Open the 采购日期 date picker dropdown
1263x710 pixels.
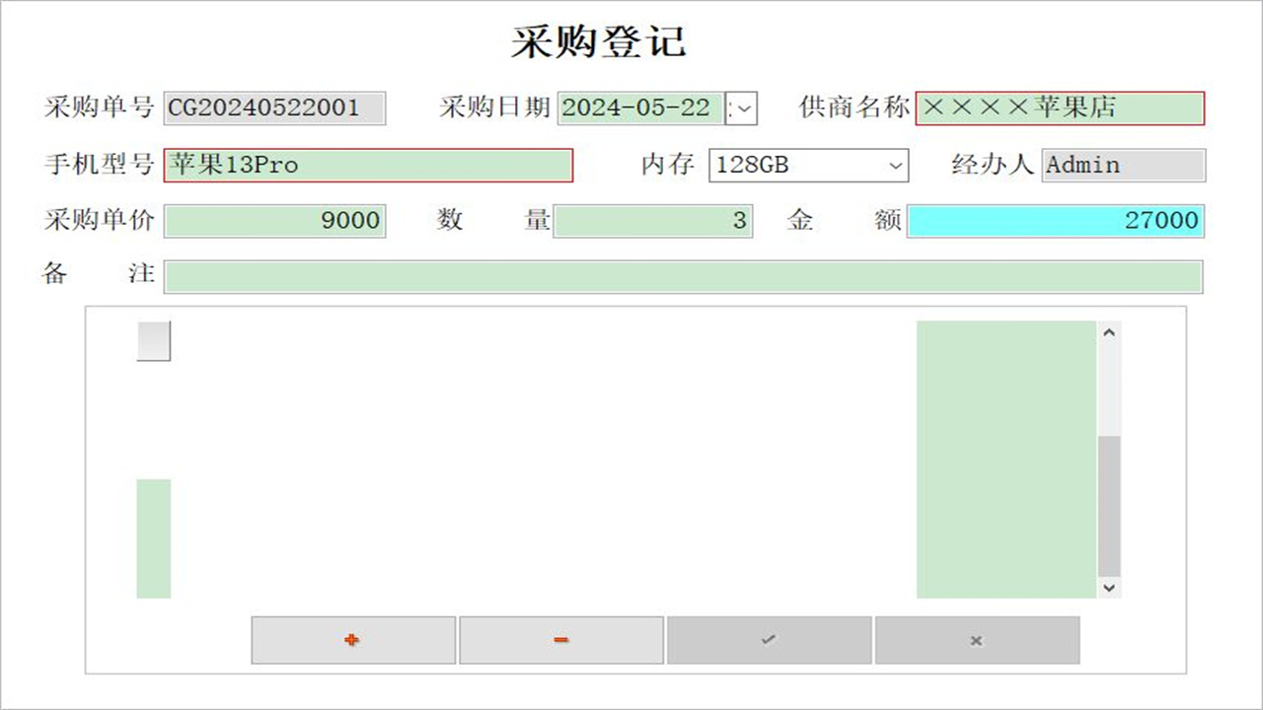tap(743, 108)
